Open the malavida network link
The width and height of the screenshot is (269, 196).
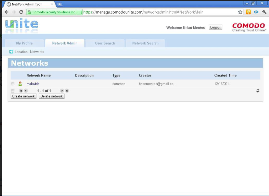click(33, 84)
